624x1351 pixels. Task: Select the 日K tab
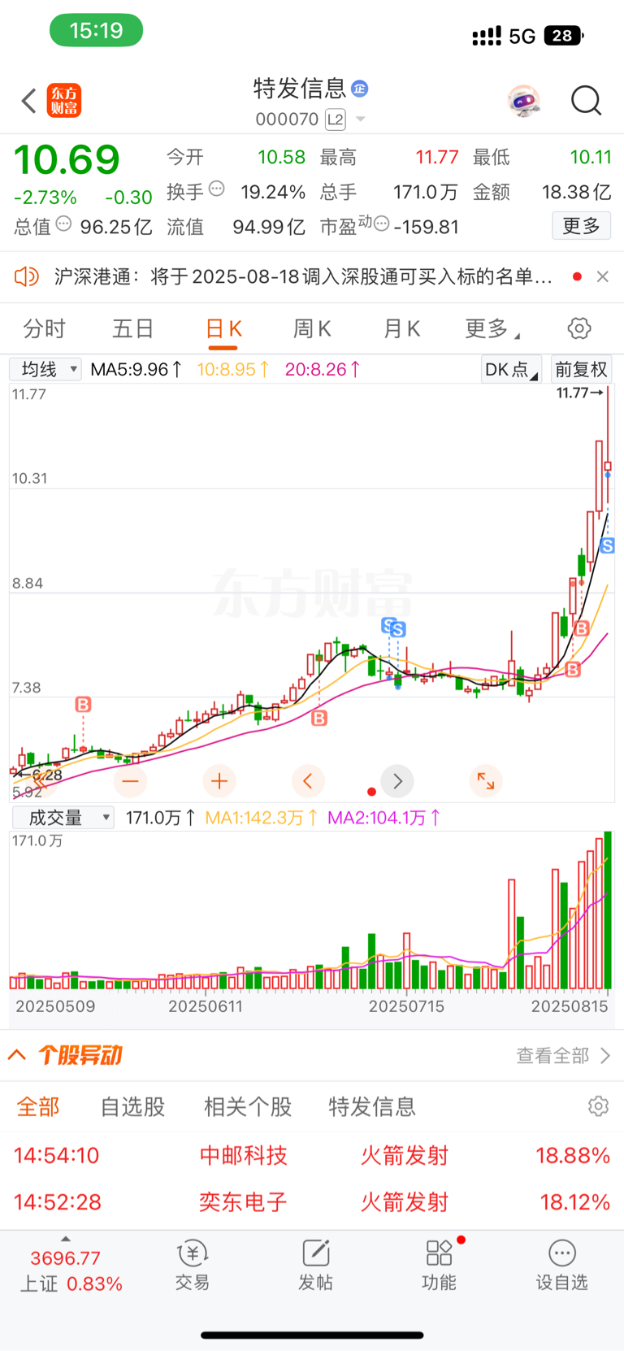(x=223, y=329)
